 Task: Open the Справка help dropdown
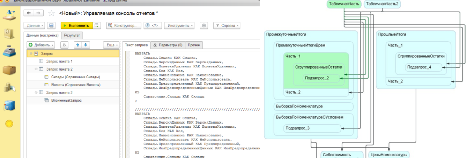227,26
